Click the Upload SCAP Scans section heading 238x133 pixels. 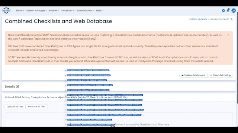(x=66, y=98)
